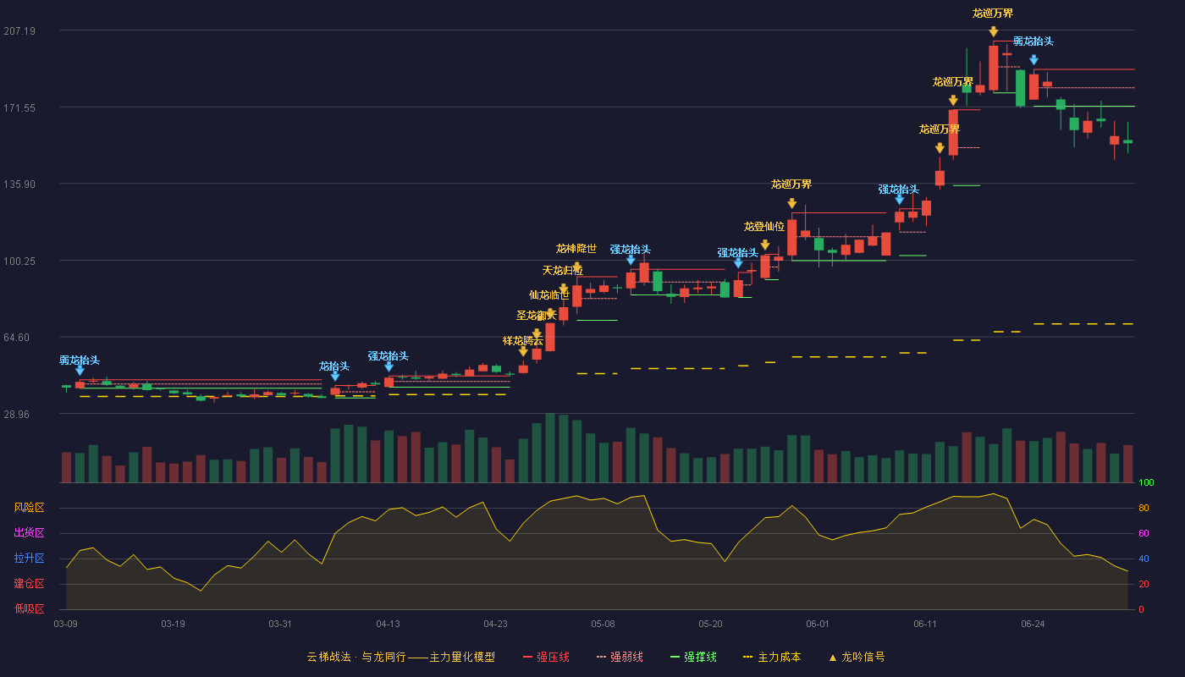This screenshot has width=1185, height=677.
Task: Click the 135.90 price axis label
Action: click(x=19, y=184)
